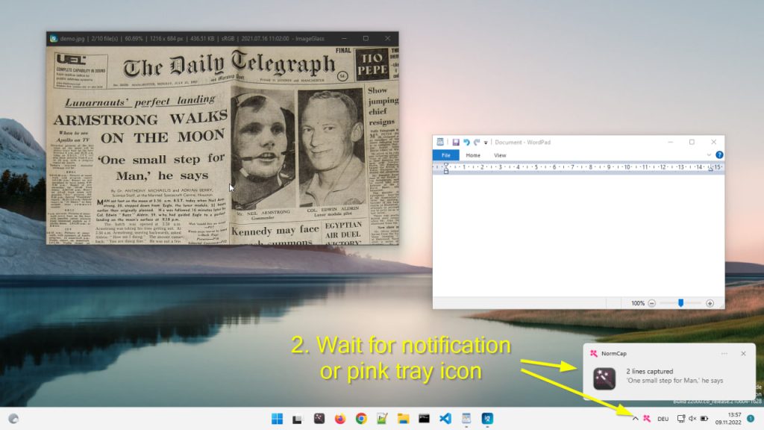Open Firefox from taskbar
This screenshot has height=430, width=764.
tap(340, 418)
